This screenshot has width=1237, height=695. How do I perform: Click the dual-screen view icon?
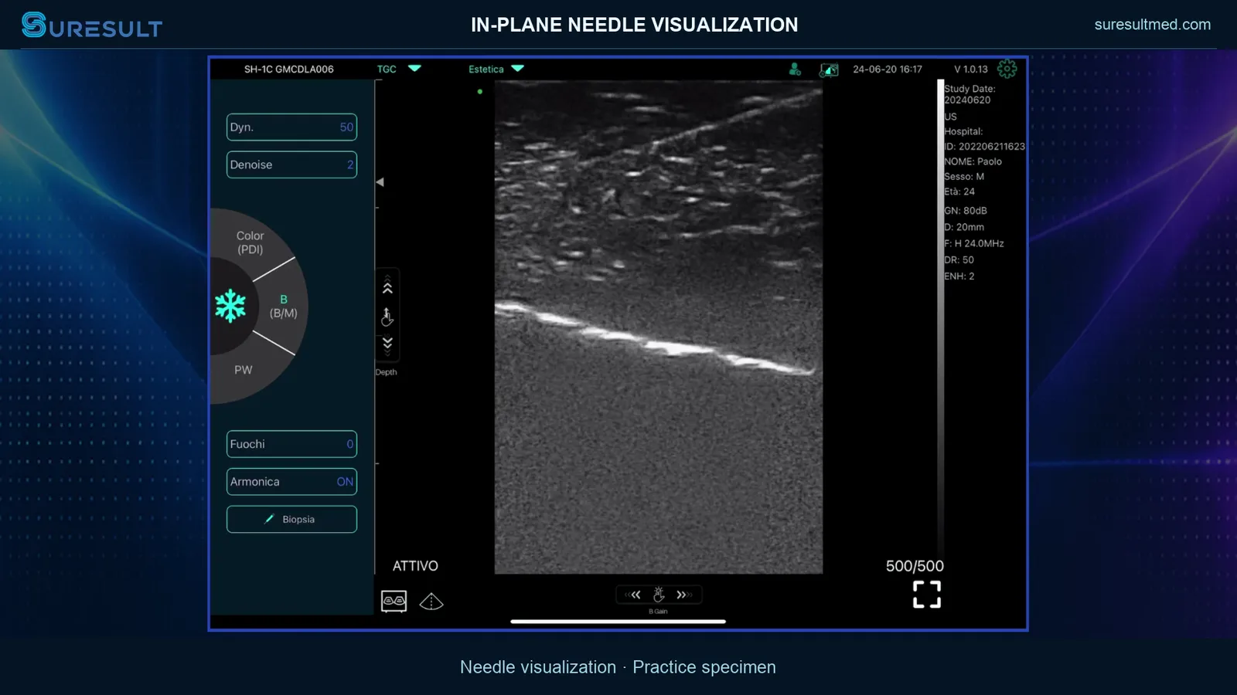(394, 601)
